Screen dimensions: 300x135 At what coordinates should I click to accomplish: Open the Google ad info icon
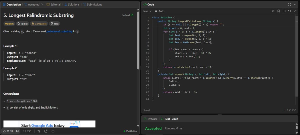pos(76,122)
